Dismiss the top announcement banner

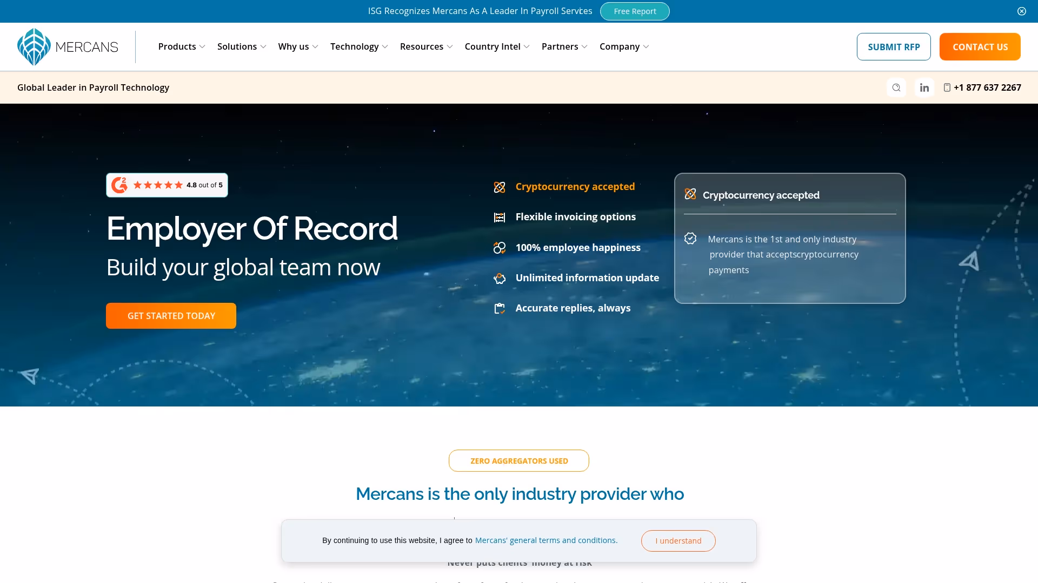click(x=1021, y=11)
